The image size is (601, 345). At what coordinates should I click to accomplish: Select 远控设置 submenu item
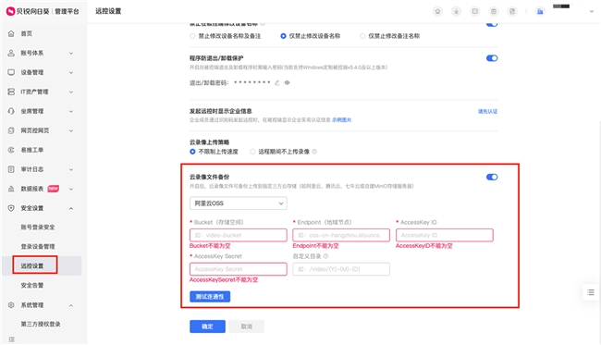click(x=32, y=265)
